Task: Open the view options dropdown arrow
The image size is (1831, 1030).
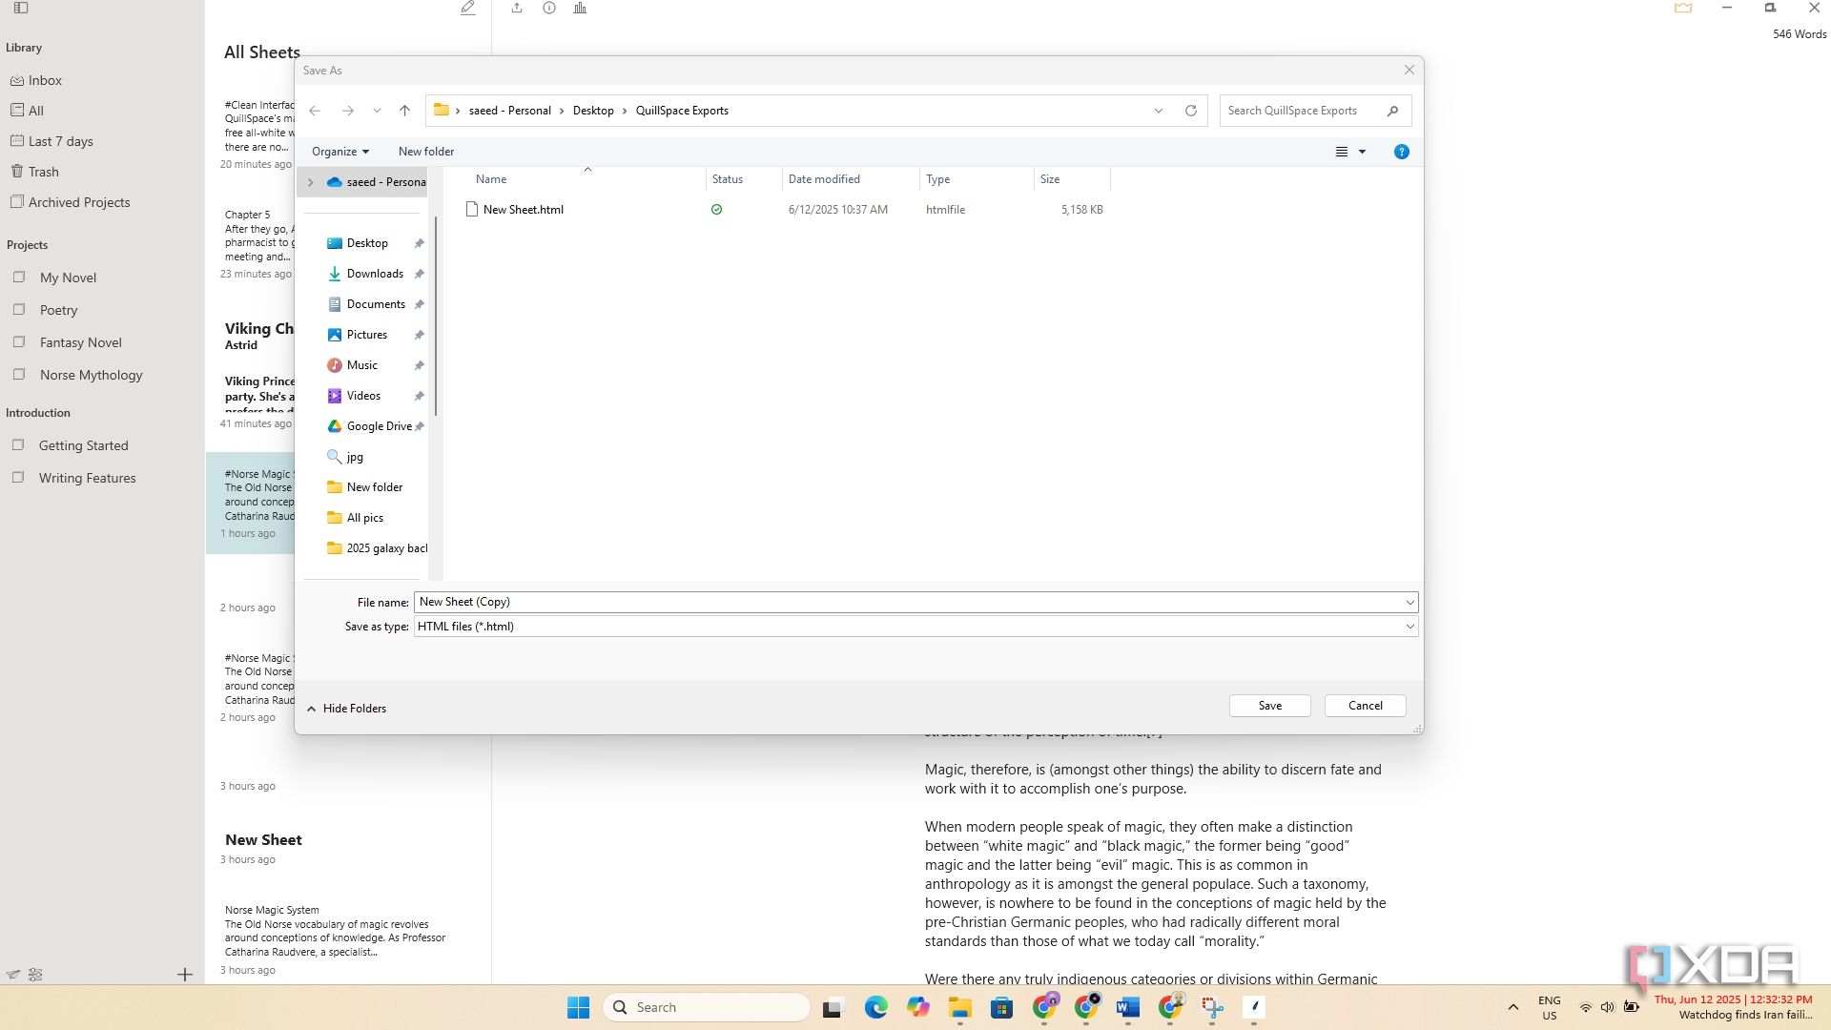Action: (1362, 152)
